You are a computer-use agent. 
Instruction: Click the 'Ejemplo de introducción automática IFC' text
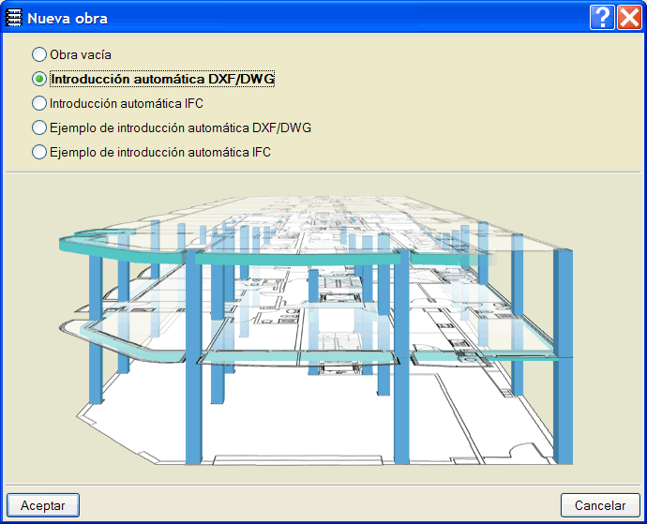159,152
